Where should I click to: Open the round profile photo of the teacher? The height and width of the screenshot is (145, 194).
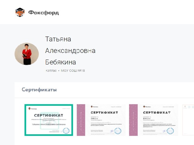(x=27, y=54)
